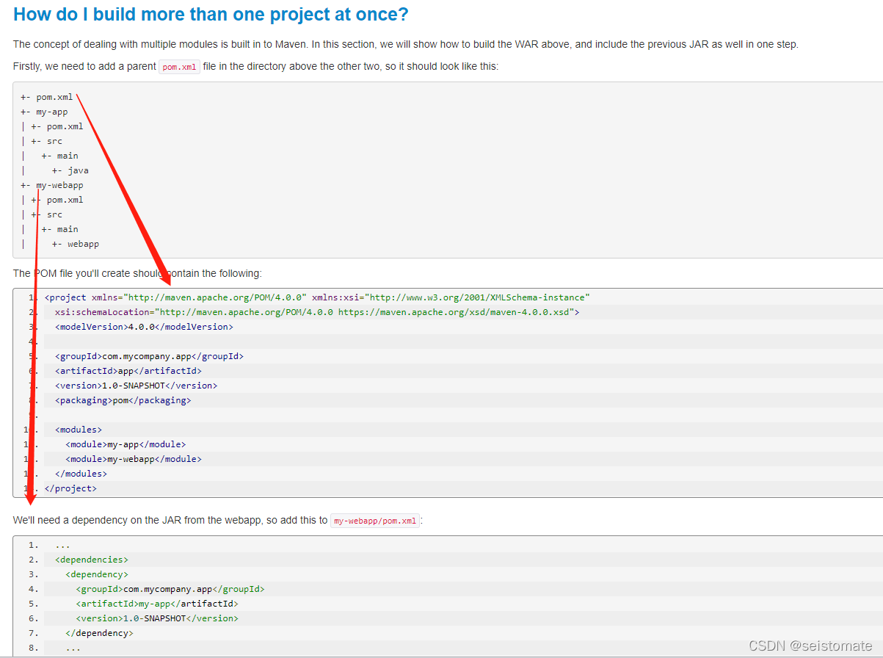This screenshot has width=883, height=658.
Task: Click the module my-app line
Action: click(x=126, y=444)
